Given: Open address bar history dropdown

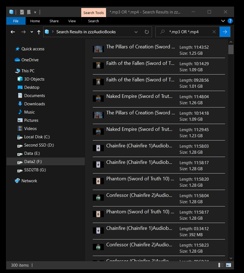Looking at the screenshot, I should click(136, 32).
